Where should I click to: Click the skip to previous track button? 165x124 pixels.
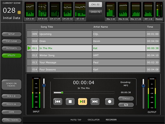pos(58,102)
